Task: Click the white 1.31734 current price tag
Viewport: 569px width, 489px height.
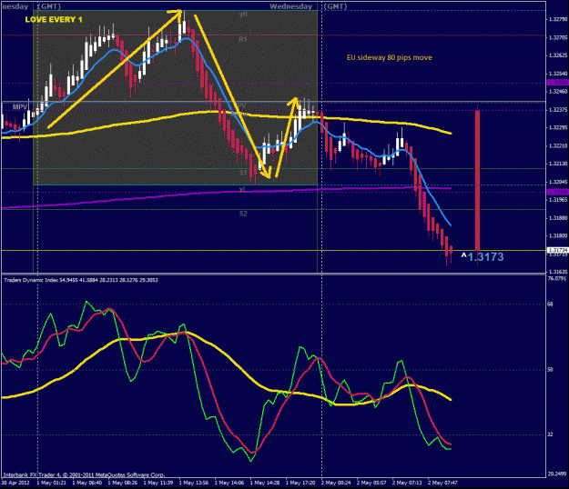Action: click(x=558, y=250)
